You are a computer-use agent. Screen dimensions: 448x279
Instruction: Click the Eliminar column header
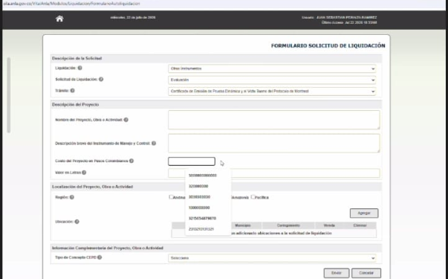pos(360,225)
